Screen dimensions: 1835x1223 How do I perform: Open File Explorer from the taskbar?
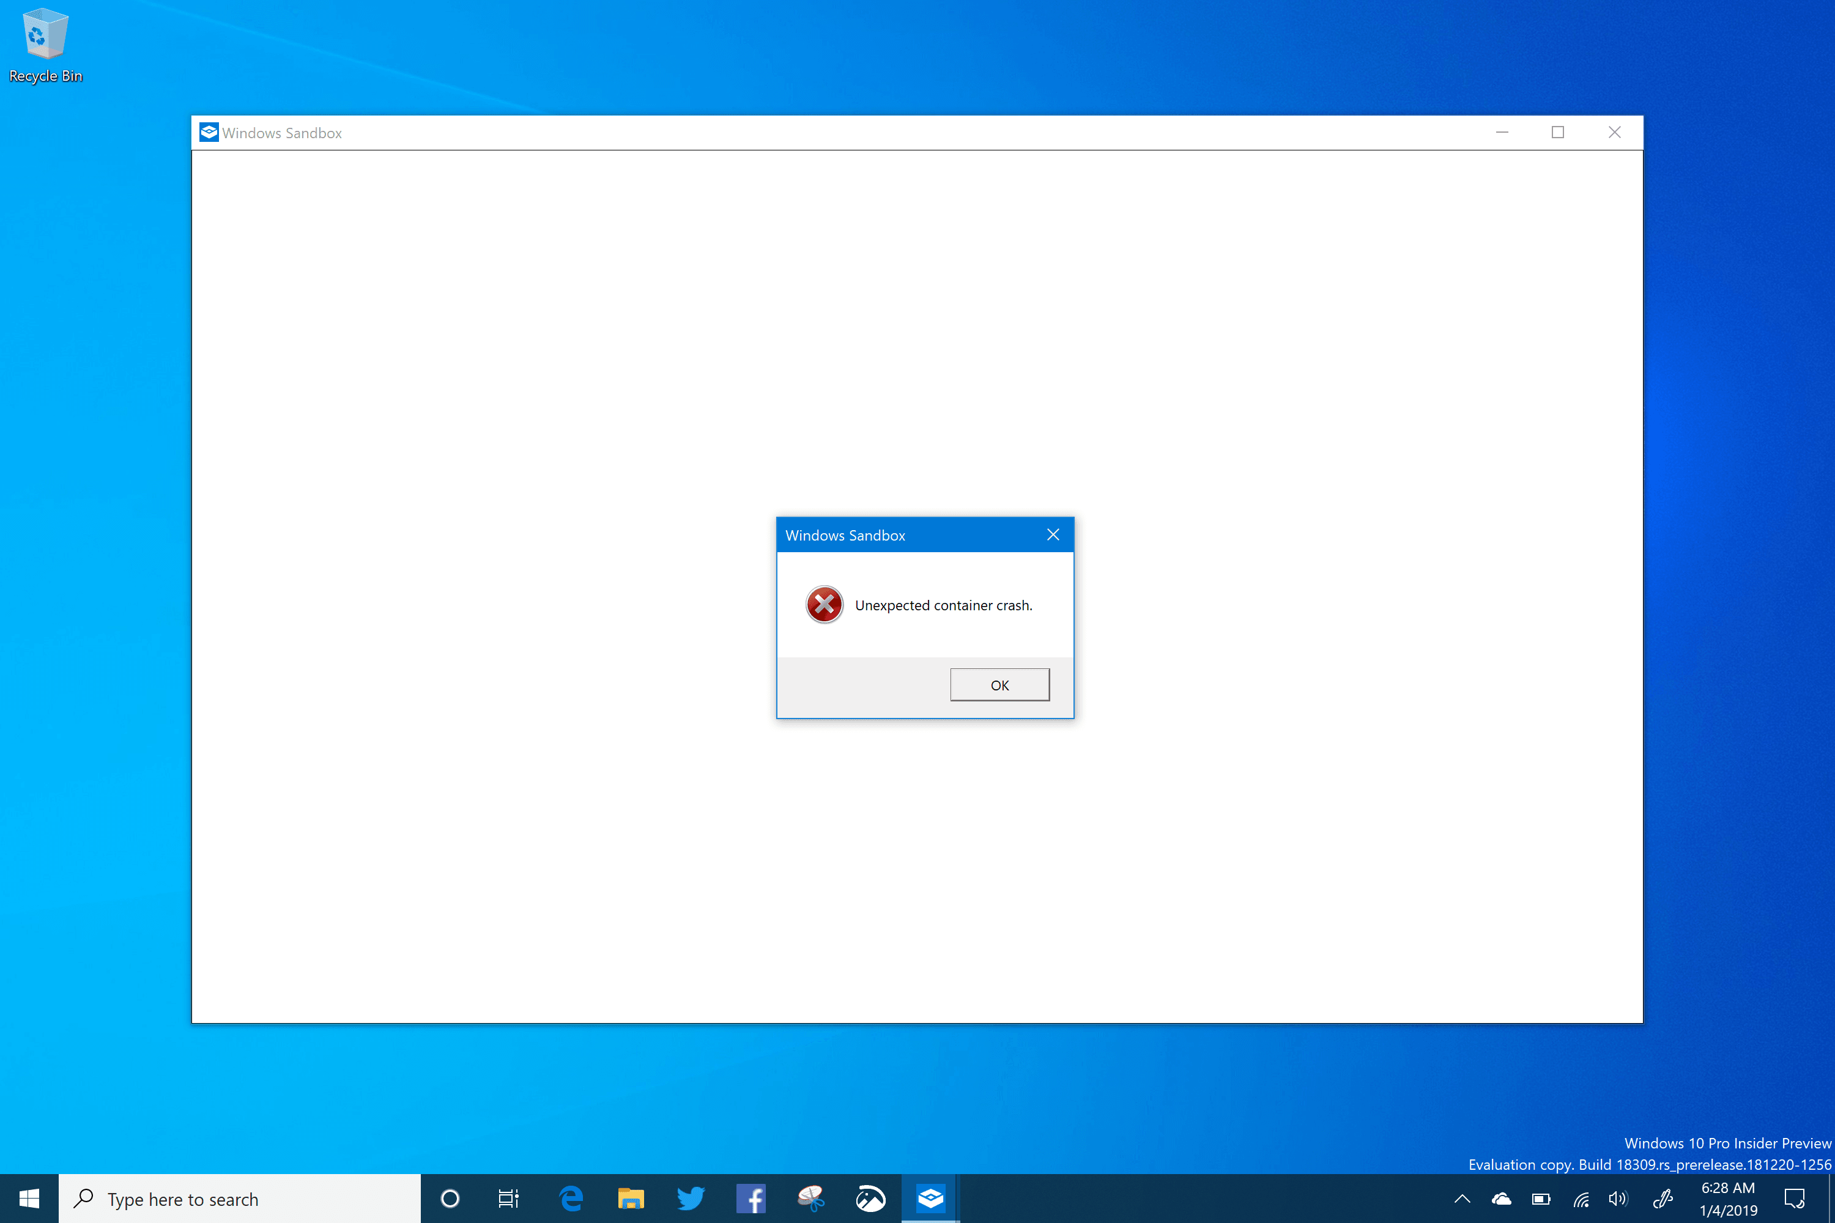coord(631,1199)
